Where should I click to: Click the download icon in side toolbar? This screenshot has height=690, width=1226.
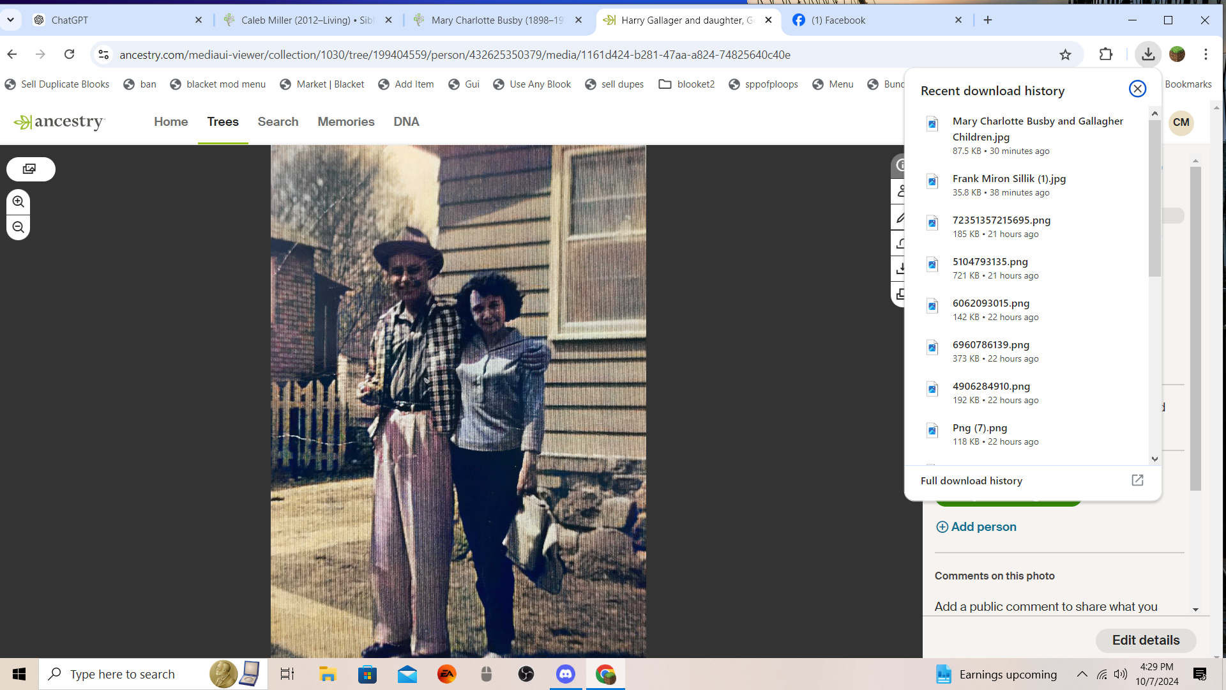tap(900, 268)
